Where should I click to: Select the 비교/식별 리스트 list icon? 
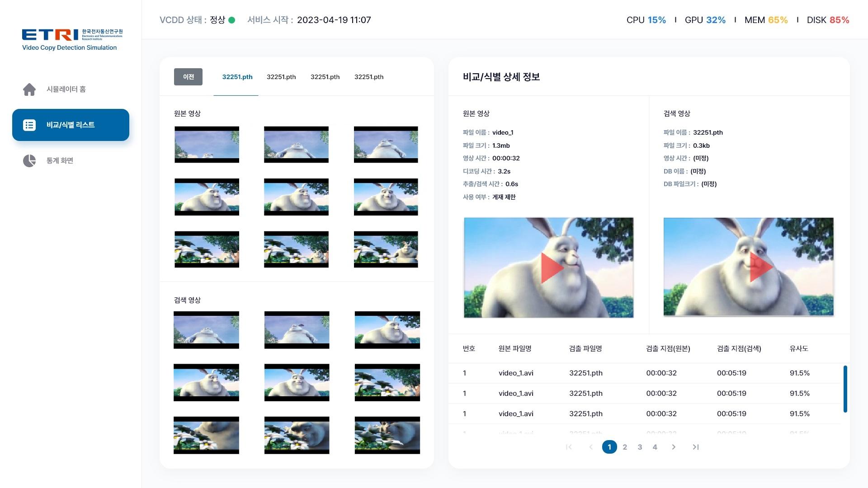coord(29,125)
